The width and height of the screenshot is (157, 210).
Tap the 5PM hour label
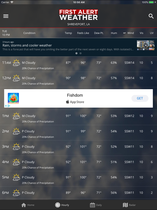point(5,177)
